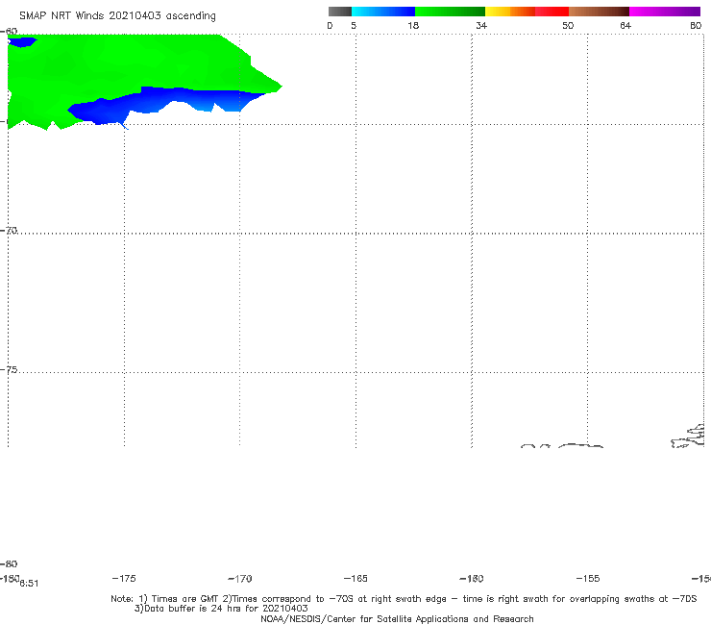Click the colorbar label '80'
The width and height of the screenshot is (711, 625).
pyautogui.click(x=696, y=25)
